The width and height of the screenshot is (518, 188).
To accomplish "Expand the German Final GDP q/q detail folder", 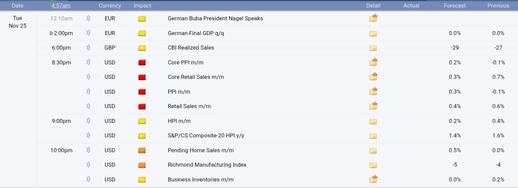I will tap(373, 33).
